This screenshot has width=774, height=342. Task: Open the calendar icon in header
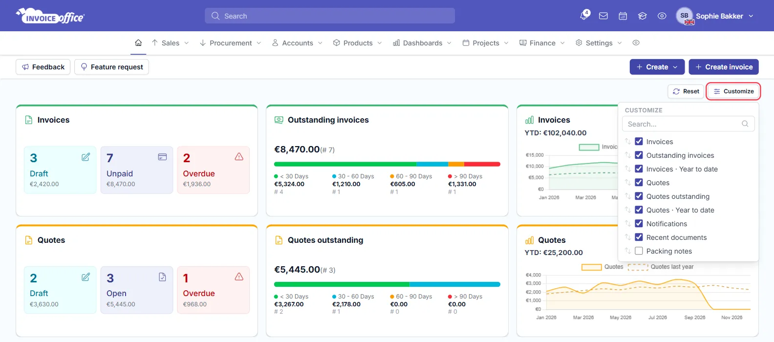(x=623, y=16)
